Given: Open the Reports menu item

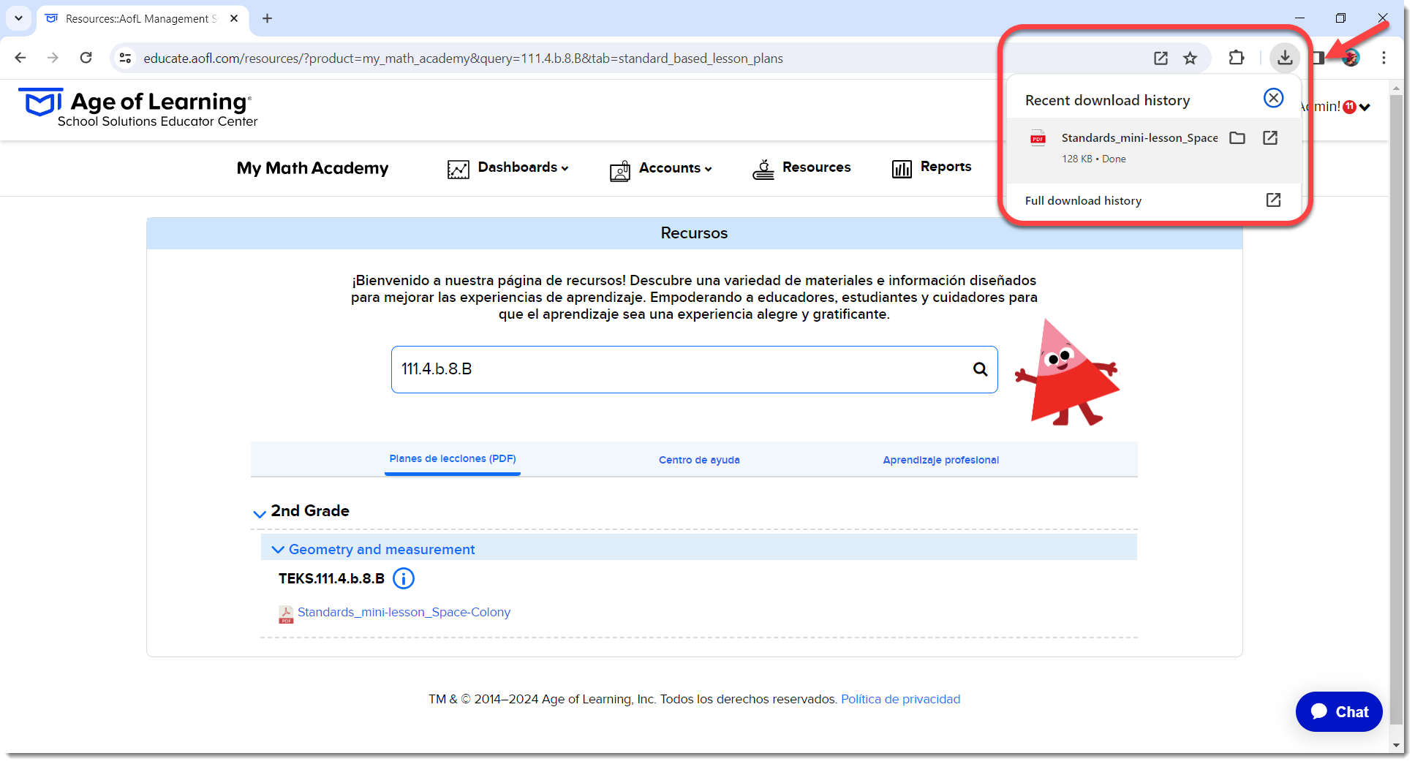Looking at the screenshot, I should (x=946, y=167).
